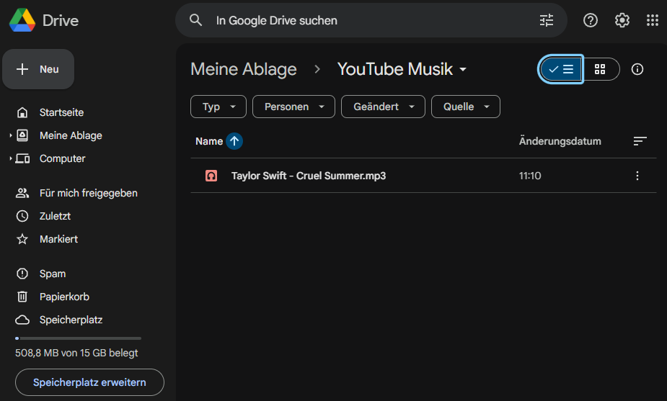Open Zuletzt section

click(55, 216)
